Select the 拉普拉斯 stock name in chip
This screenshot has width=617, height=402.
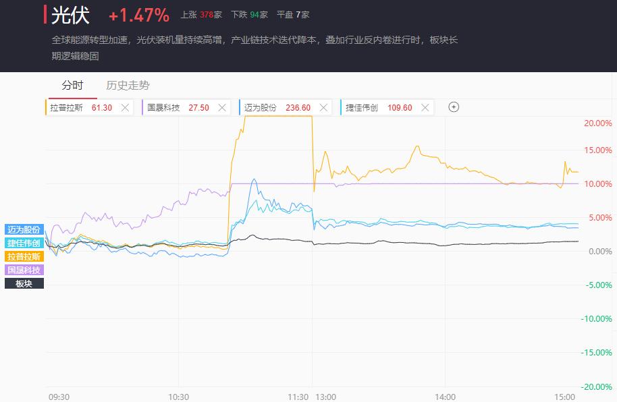click(67, 107)
